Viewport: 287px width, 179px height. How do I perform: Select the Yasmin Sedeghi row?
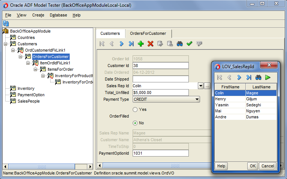[246, 105]
